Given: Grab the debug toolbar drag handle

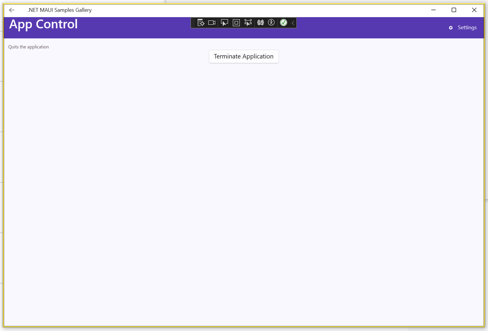Looking at the screenshot, I should pos(193,23).
